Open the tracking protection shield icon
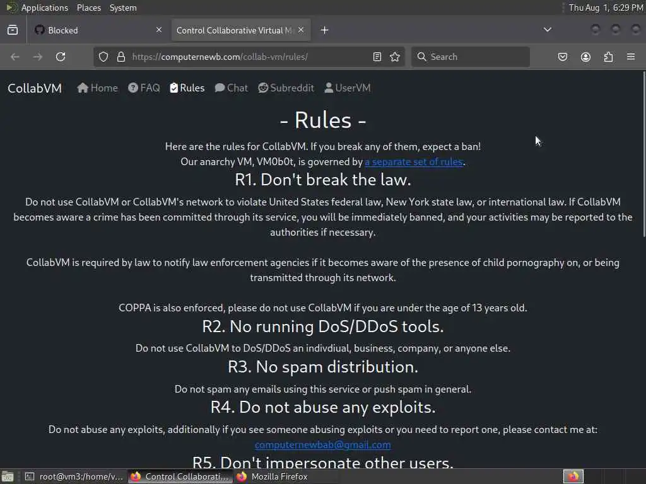This screenshot has width=646, height=484. [103, 57]
